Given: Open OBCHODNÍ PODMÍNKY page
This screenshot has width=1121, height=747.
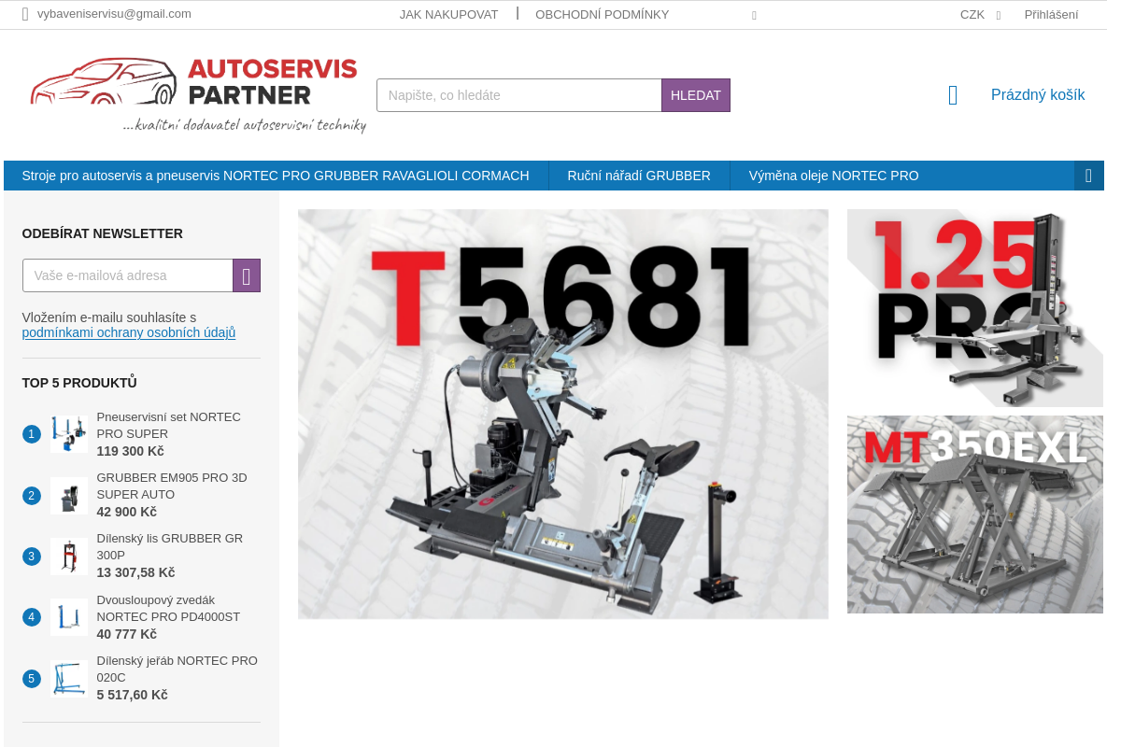Looking at the screenshot, I should (602, 15).
